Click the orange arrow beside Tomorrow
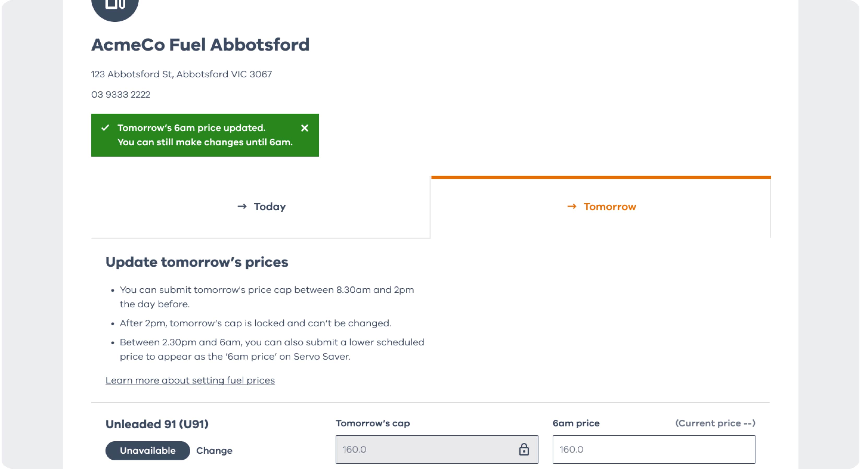The width and height of the screenshot is (861, 469). [572, 207]
